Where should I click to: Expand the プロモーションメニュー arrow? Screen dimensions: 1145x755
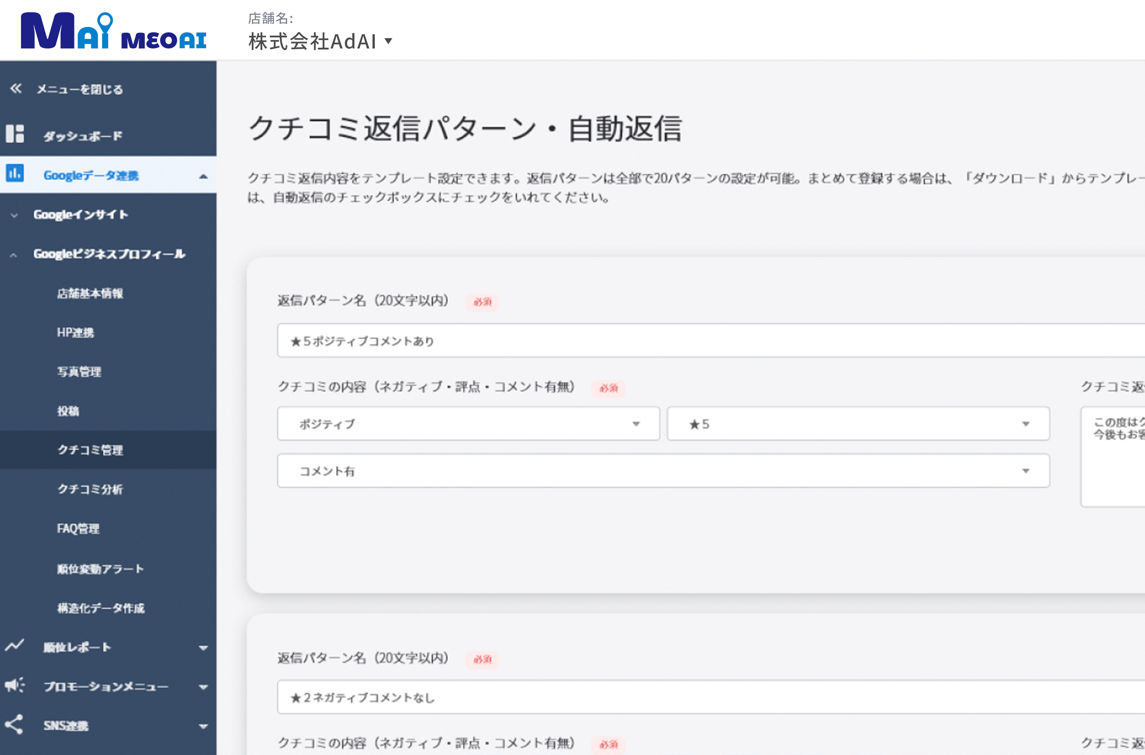204,687
